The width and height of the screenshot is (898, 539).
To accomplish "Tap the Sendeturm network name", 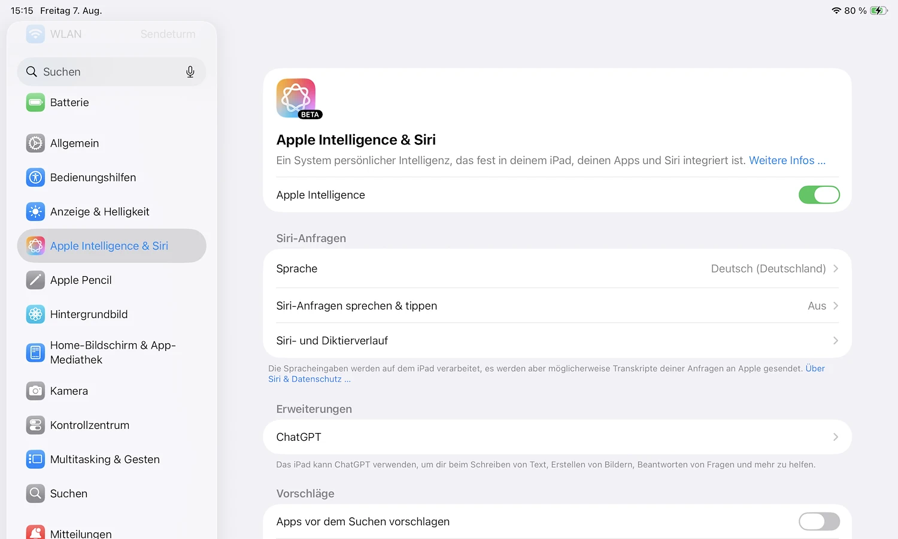I will click(168, 34).
